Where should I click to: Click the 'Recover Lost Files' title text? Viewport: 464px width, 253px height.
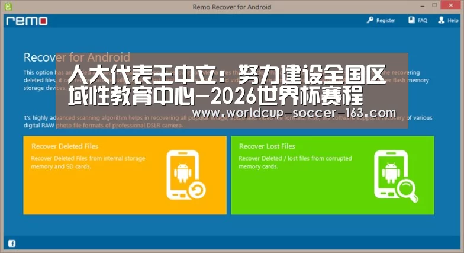pos(267,146)
